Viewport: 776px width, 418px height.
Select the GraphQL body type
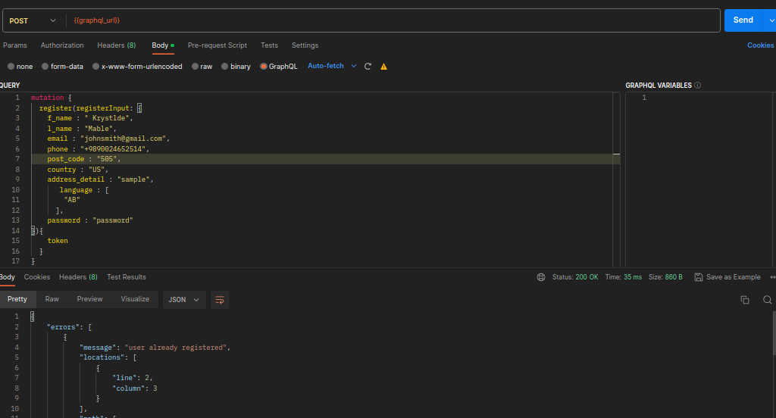[279, 67]
